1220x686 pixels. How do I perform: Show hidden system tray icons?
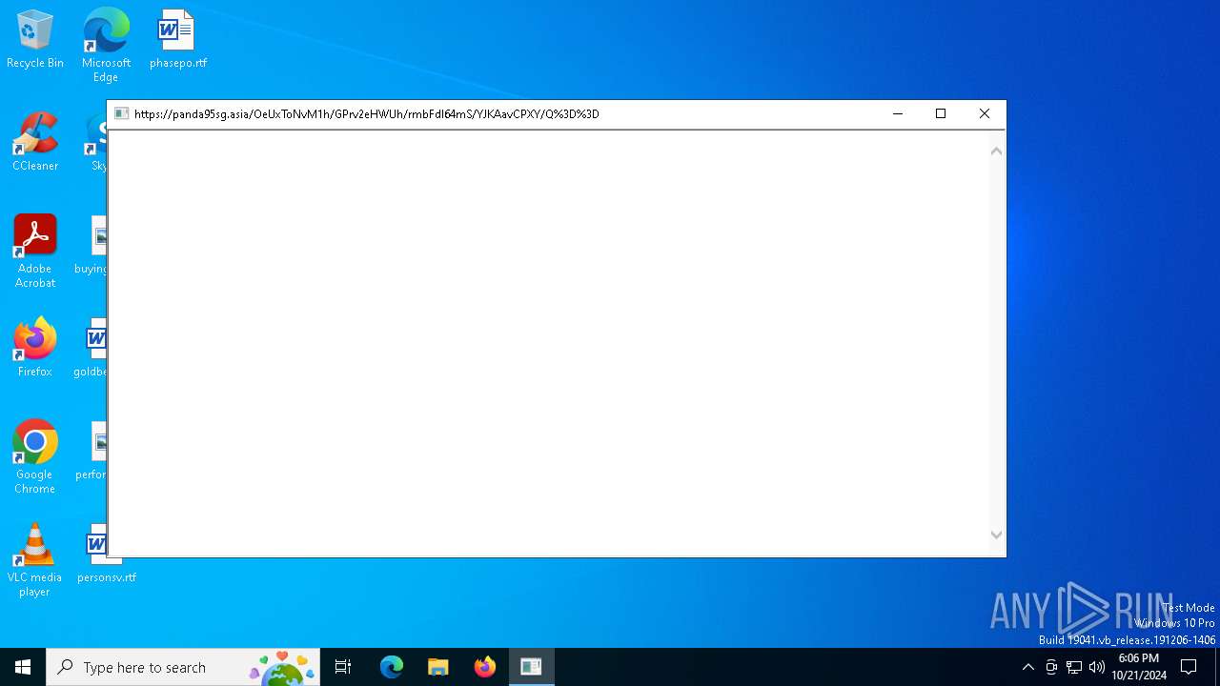coord(1027,667)
